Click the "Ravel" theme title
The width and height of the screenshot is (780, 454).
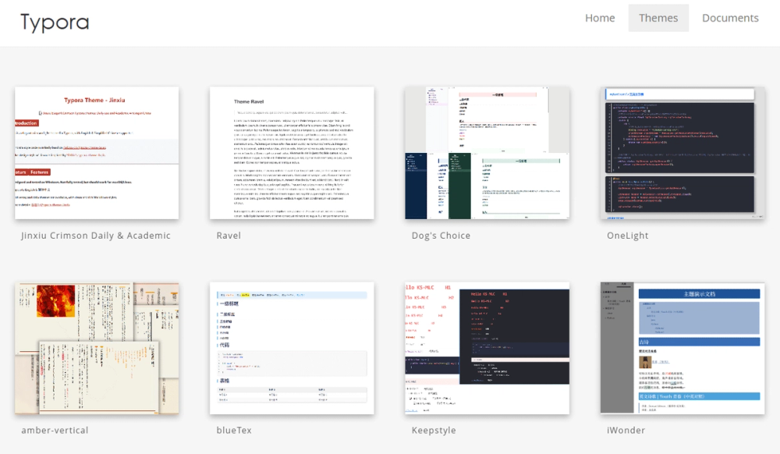click(229, 236)
